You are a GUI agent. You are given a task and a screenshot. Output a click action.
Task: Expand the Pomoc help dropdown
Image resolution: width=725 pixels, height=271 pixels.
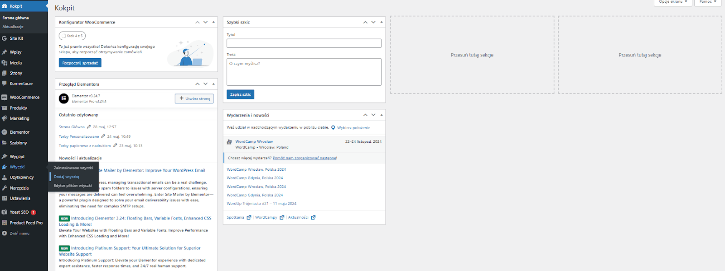click(x=708, y=2)
